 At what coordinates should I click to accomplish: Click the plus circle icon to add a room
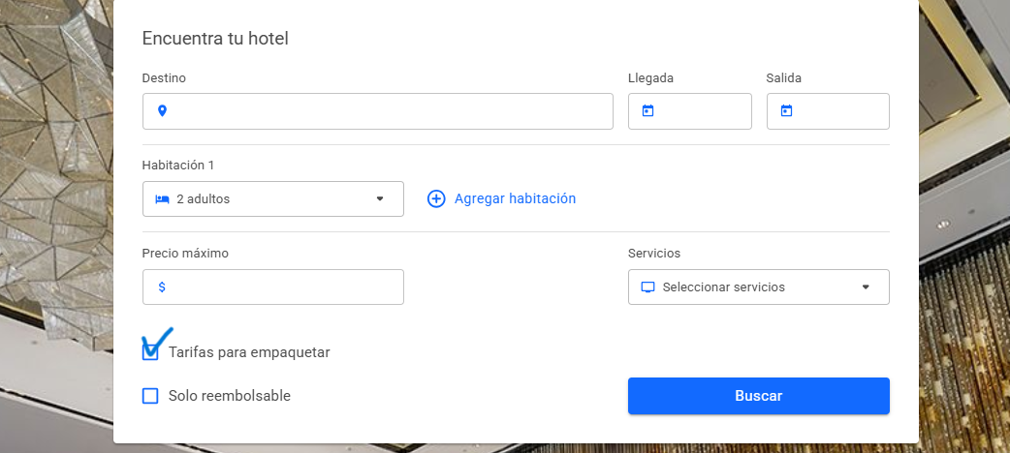click(436, 198)
